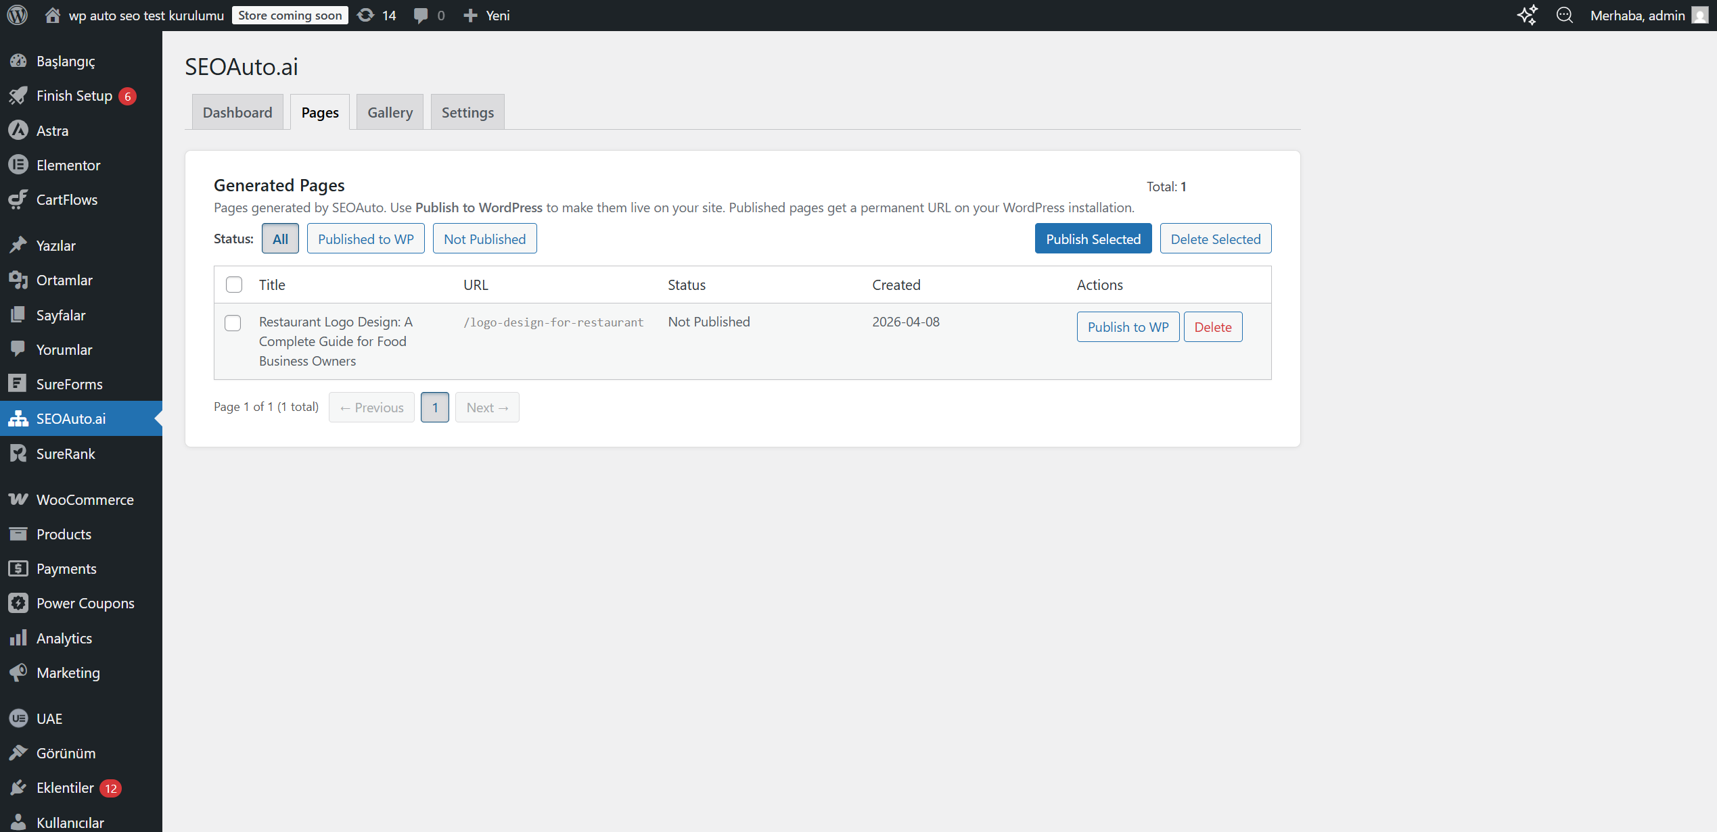Viewport: 1717px width, 832px height.
Task: Open the Analytics sidebar icon
Action: [18, 637]
